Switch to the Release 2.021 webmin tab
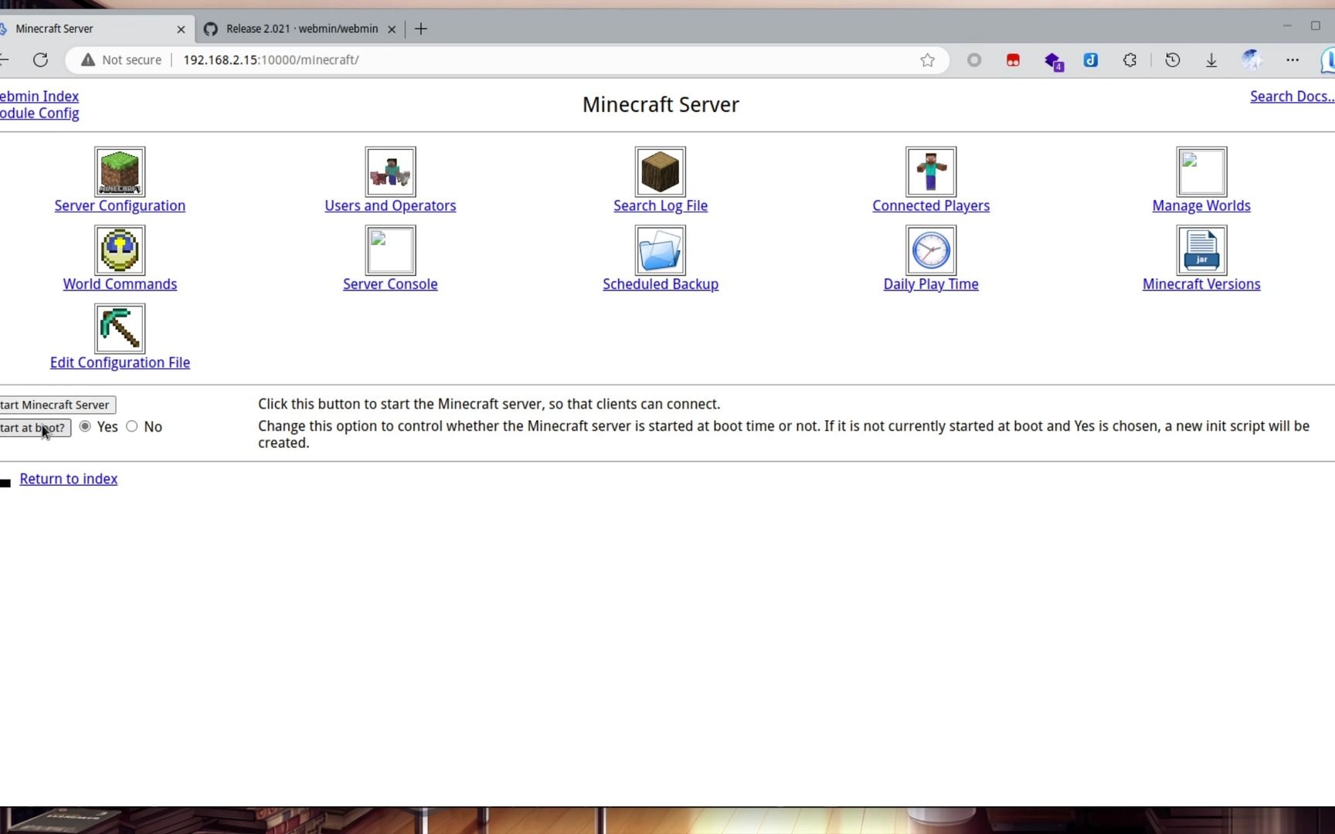 302,29
